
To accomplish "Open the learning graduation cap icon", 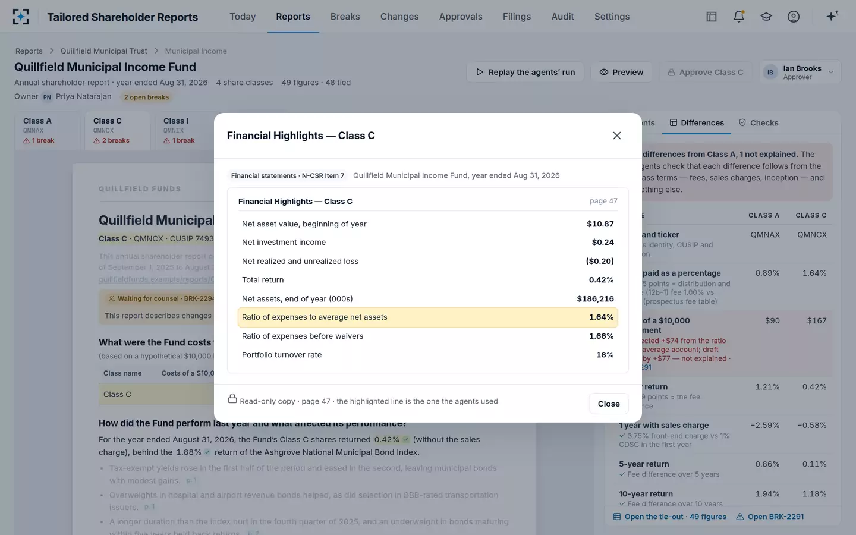I will pos(766,17).
